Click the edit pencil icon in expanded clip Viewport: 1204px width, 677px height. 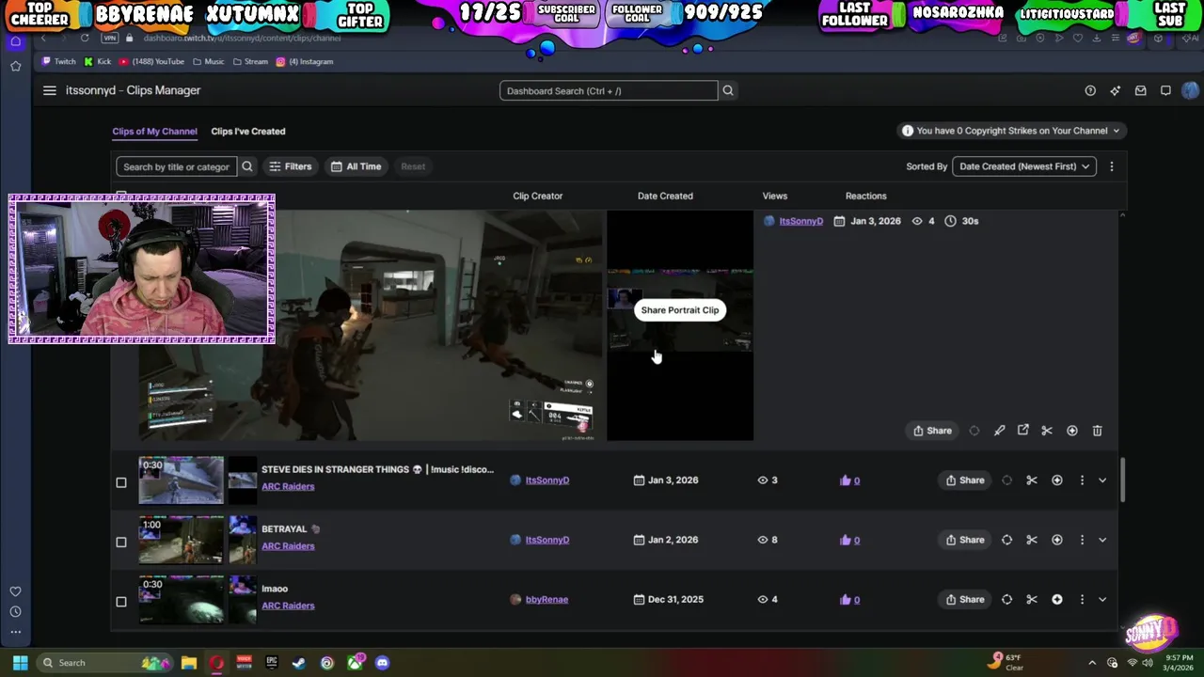pos(999,431)
